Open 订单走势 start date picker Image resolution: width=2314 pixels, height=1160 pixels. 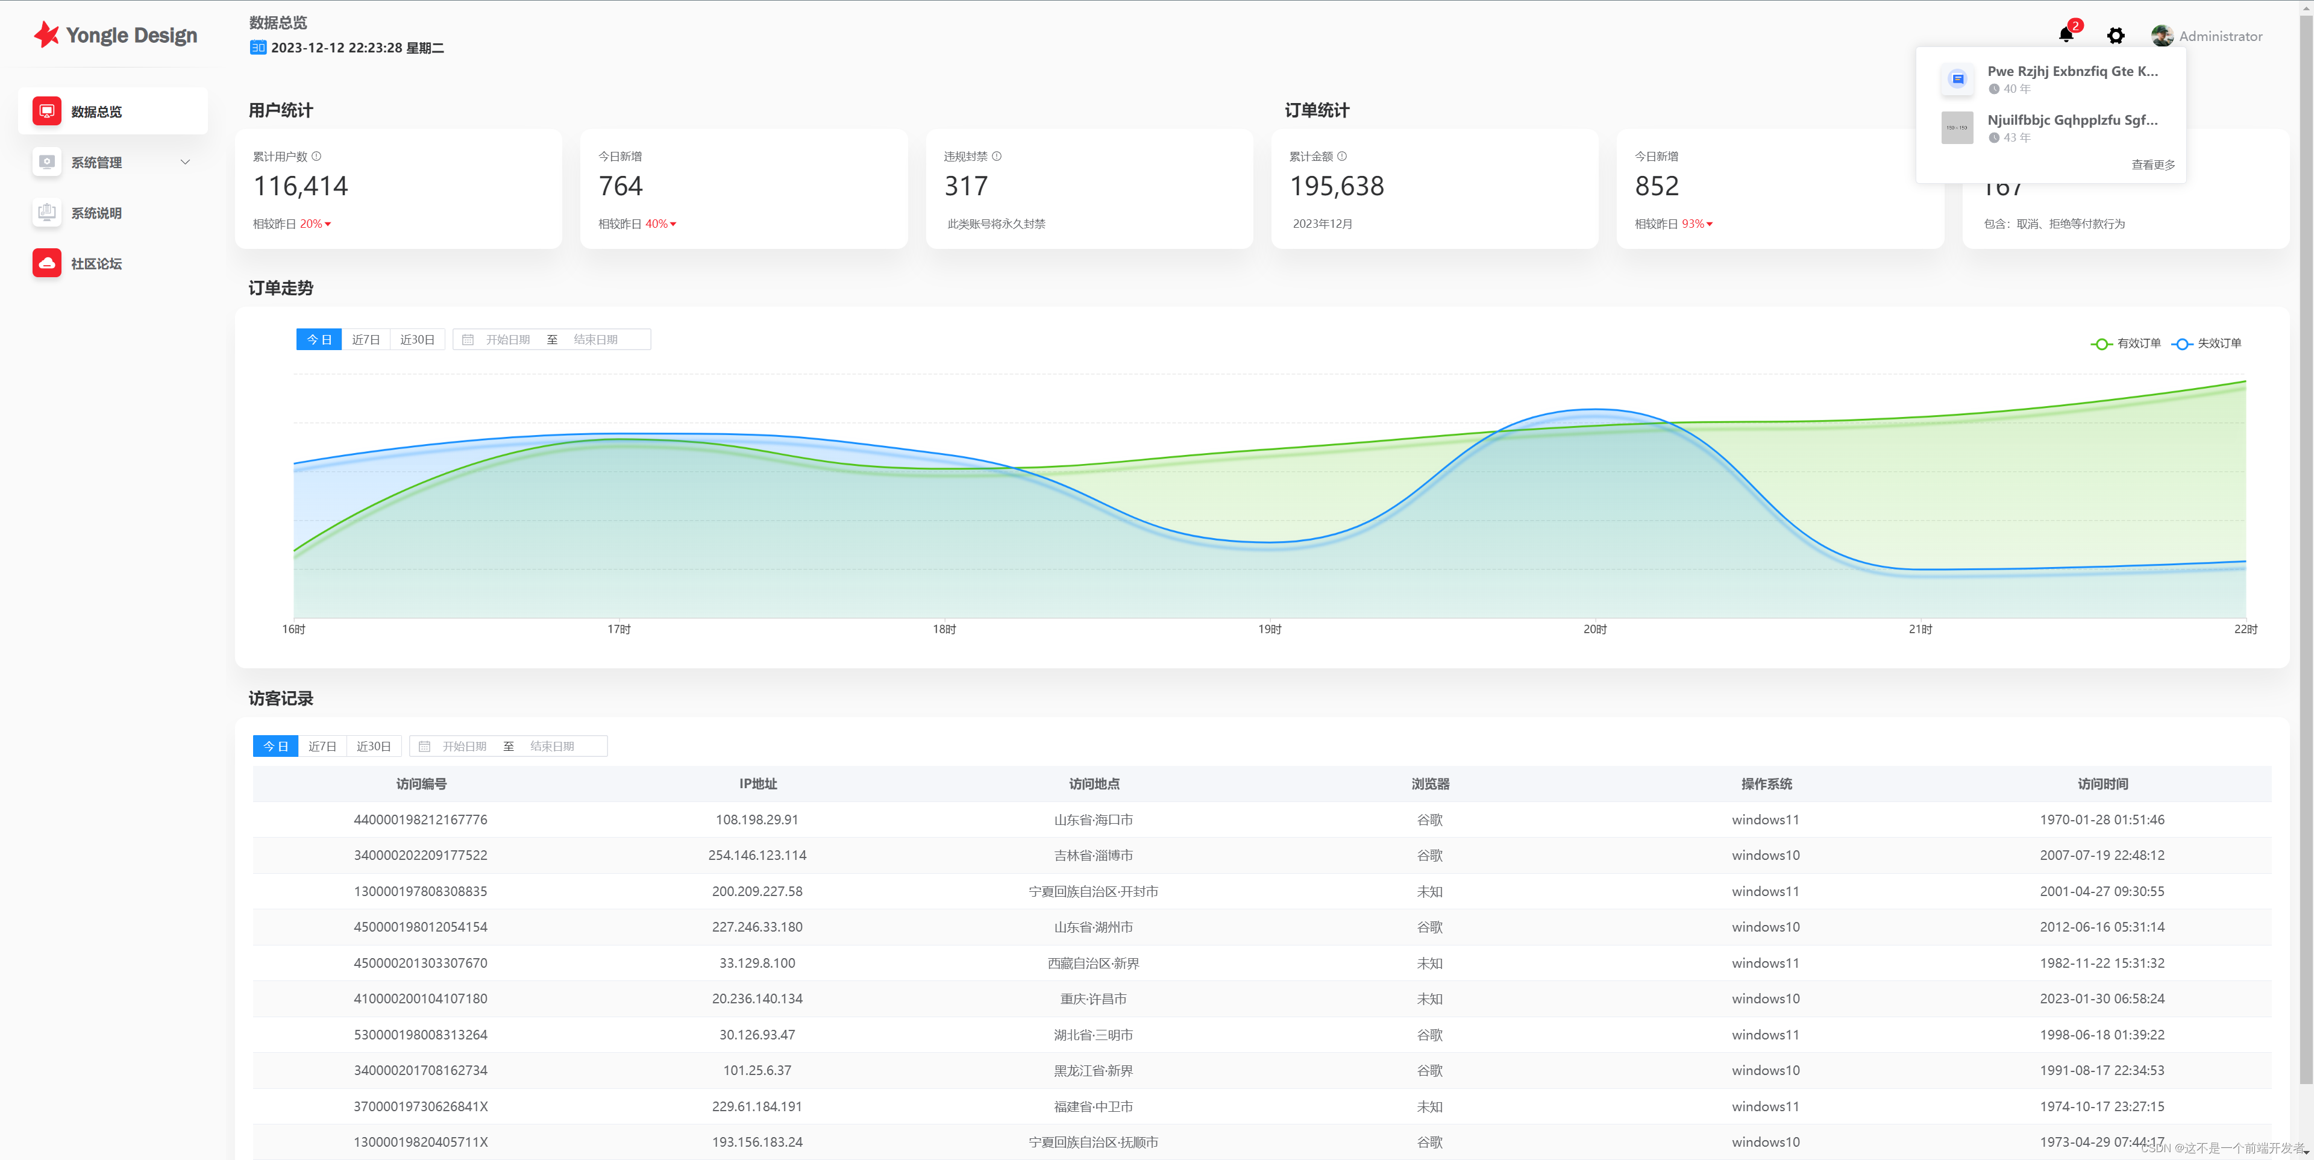pyautogui.click(x=507, y=340)
